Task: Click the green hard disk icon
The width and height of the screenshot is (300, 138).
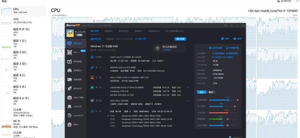Action: pos(92,88)
